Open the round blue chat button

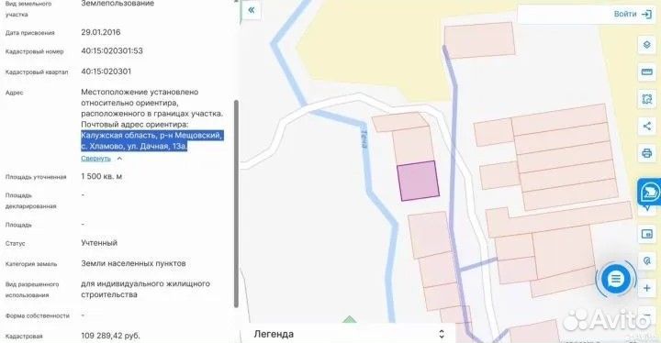[x=615, y=279]
